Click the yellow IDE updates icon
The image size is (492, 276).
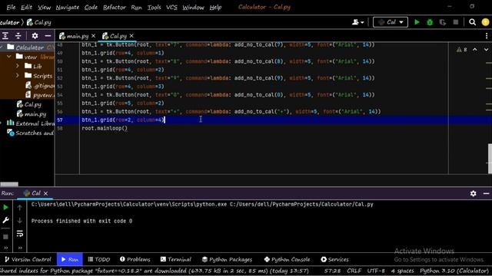(485, 22)
